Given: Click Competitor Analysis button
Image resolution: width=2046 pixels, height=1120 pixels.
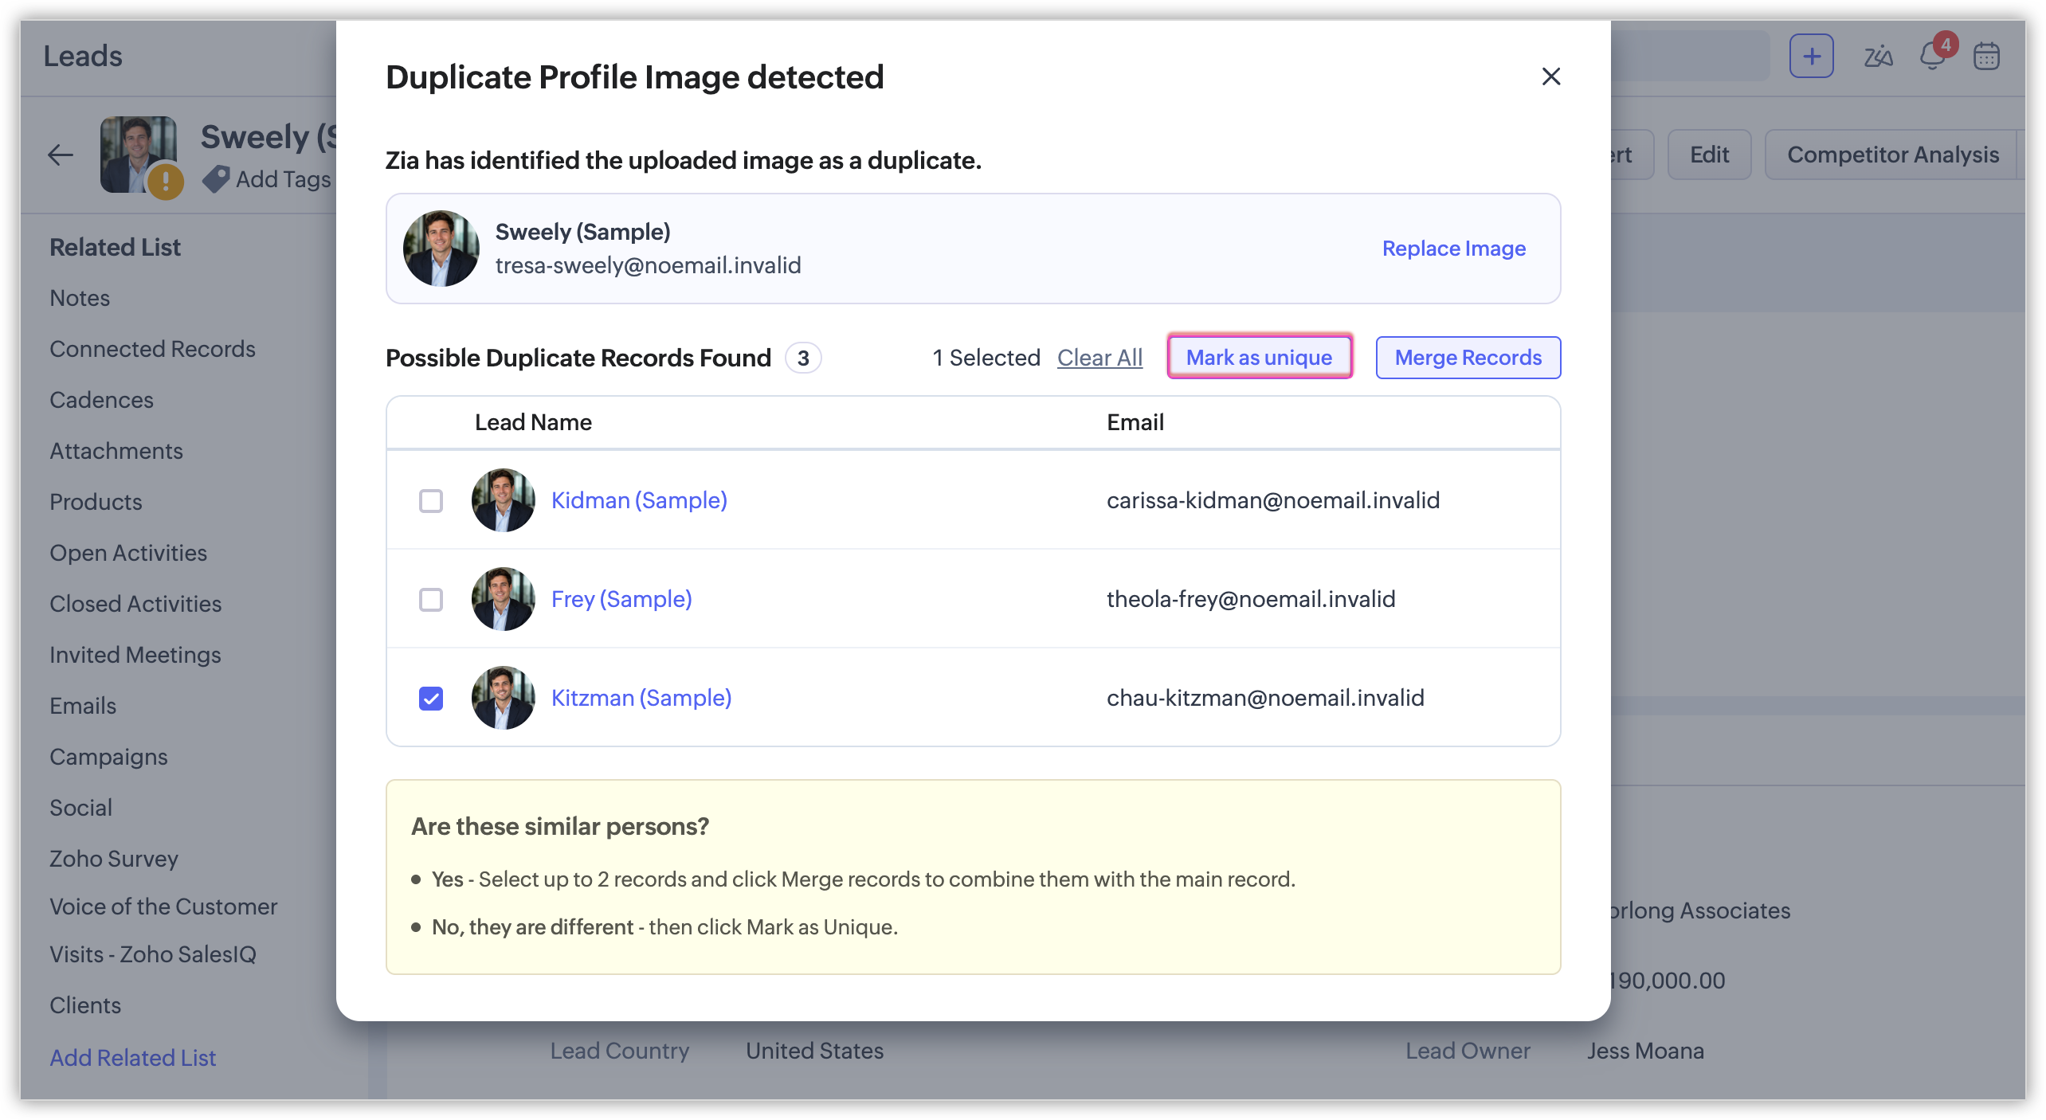Looking at the screenshot, I should 1893,155.
